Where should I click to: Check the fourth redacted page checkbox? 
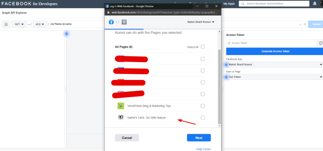click(x=203, y=94)
